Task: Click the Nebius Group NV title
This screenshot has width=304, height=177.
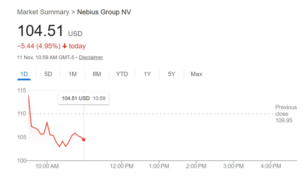Action: (104, 12)
